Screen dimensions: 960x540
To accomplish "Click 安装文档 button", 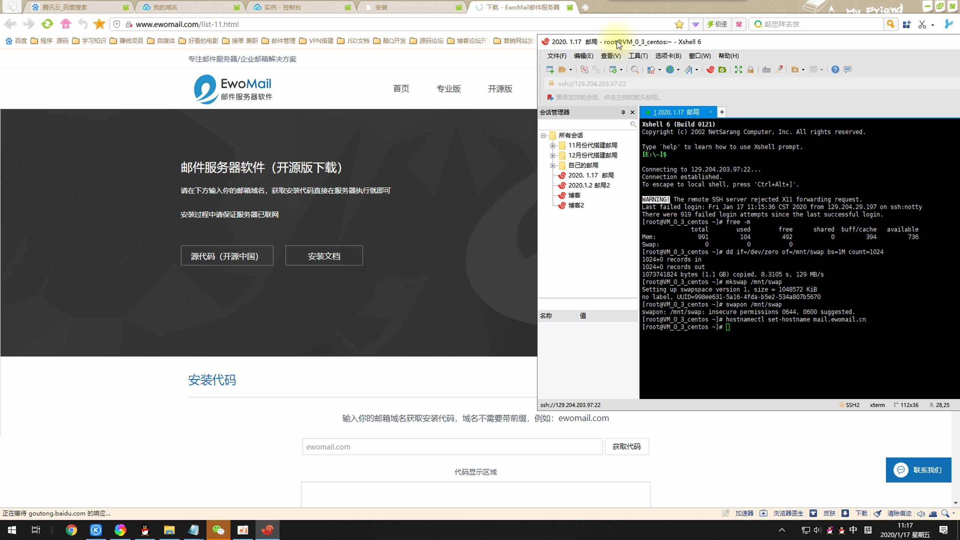I will pos(324,256).
